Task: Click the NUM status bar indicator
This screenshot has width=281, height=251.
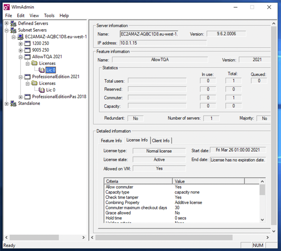Action: click(x=258, y=245)
